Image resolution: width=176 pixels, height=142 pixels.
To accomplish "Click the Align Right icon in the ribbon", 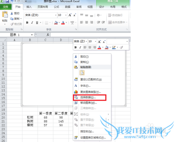I will (x=92, y=22).
